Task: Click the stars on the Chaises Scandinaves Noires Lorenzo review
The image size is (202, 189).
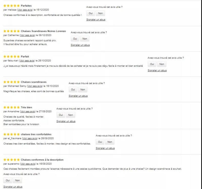Action: [x=11, y=31]
